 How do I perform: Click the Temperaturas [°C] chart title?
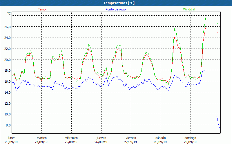119,3
